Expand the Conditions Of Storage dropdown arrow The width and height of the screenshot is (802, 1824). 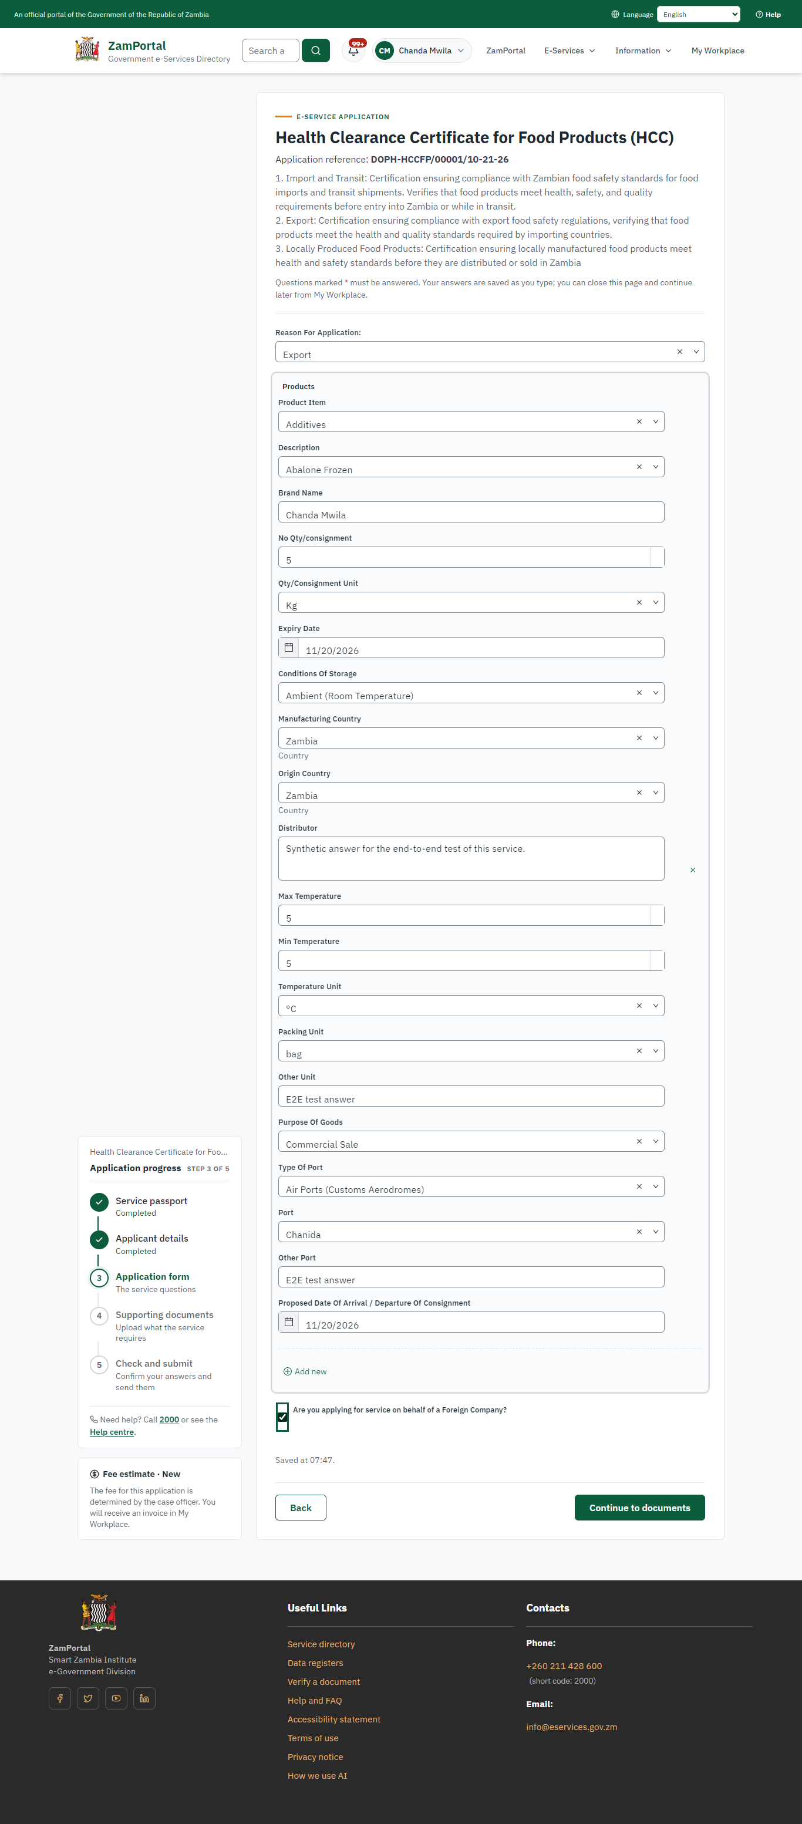(x=655, y=693)
